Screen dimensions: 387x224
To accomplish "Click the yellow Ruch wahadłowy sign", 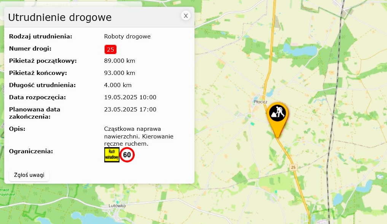I will point(112,155).
